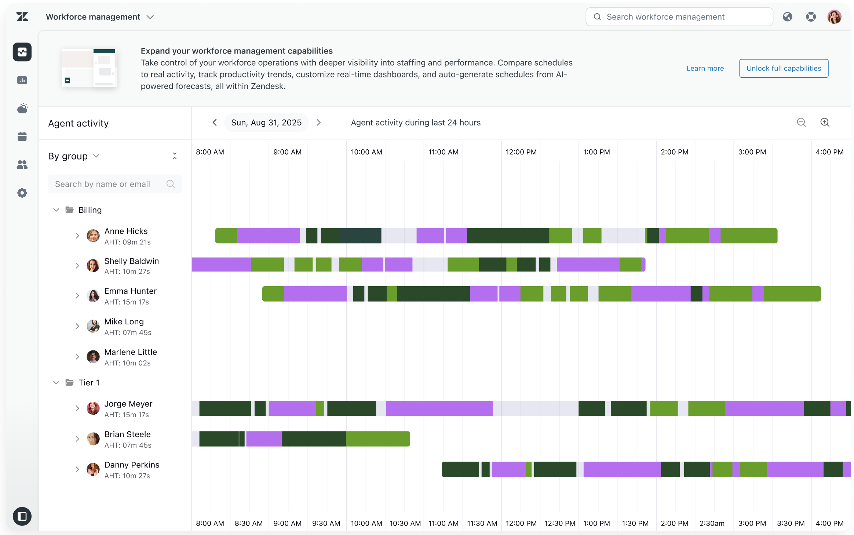Click the 2:30am bottom timeline label
The height and width of the screenshot is (535, 854).
(x=712, y=523)
